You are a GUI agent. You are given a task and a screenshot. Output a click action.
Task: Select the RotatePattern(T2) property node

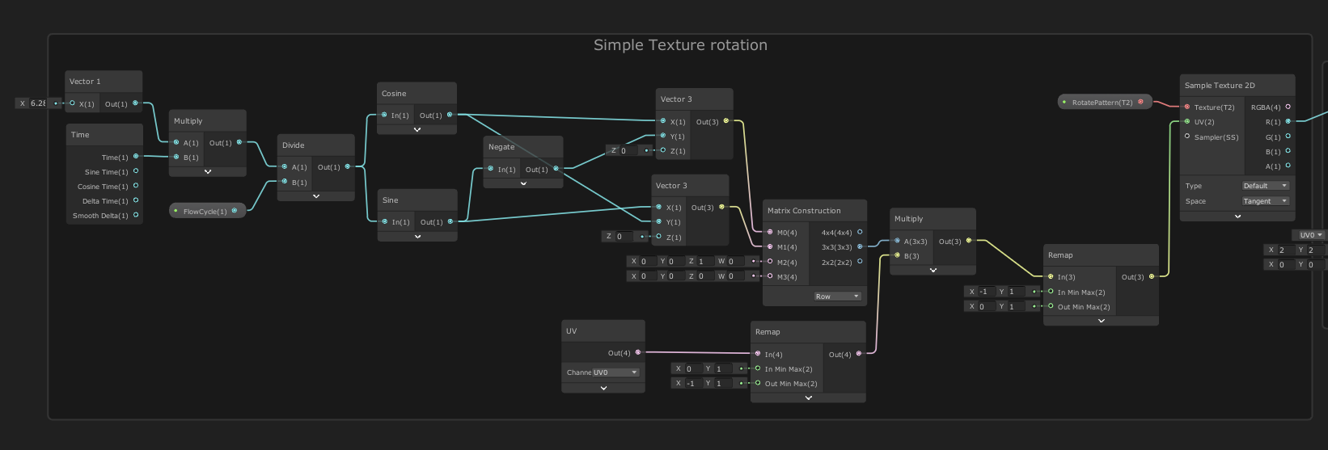coord(1105,102)
